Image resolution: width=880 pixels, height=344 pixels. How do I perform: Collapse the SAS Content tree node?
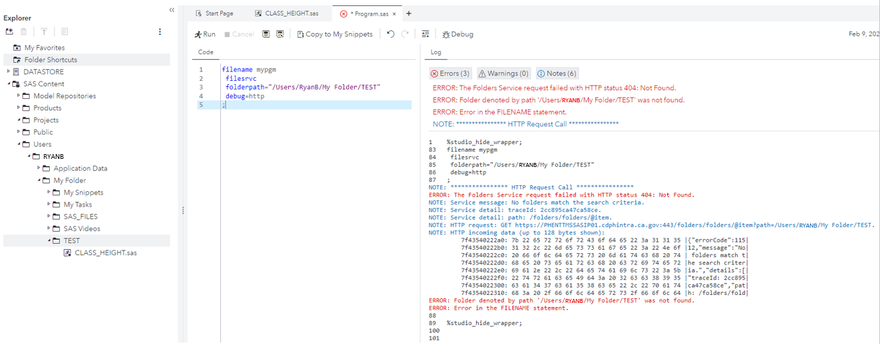tap(9, 84)
